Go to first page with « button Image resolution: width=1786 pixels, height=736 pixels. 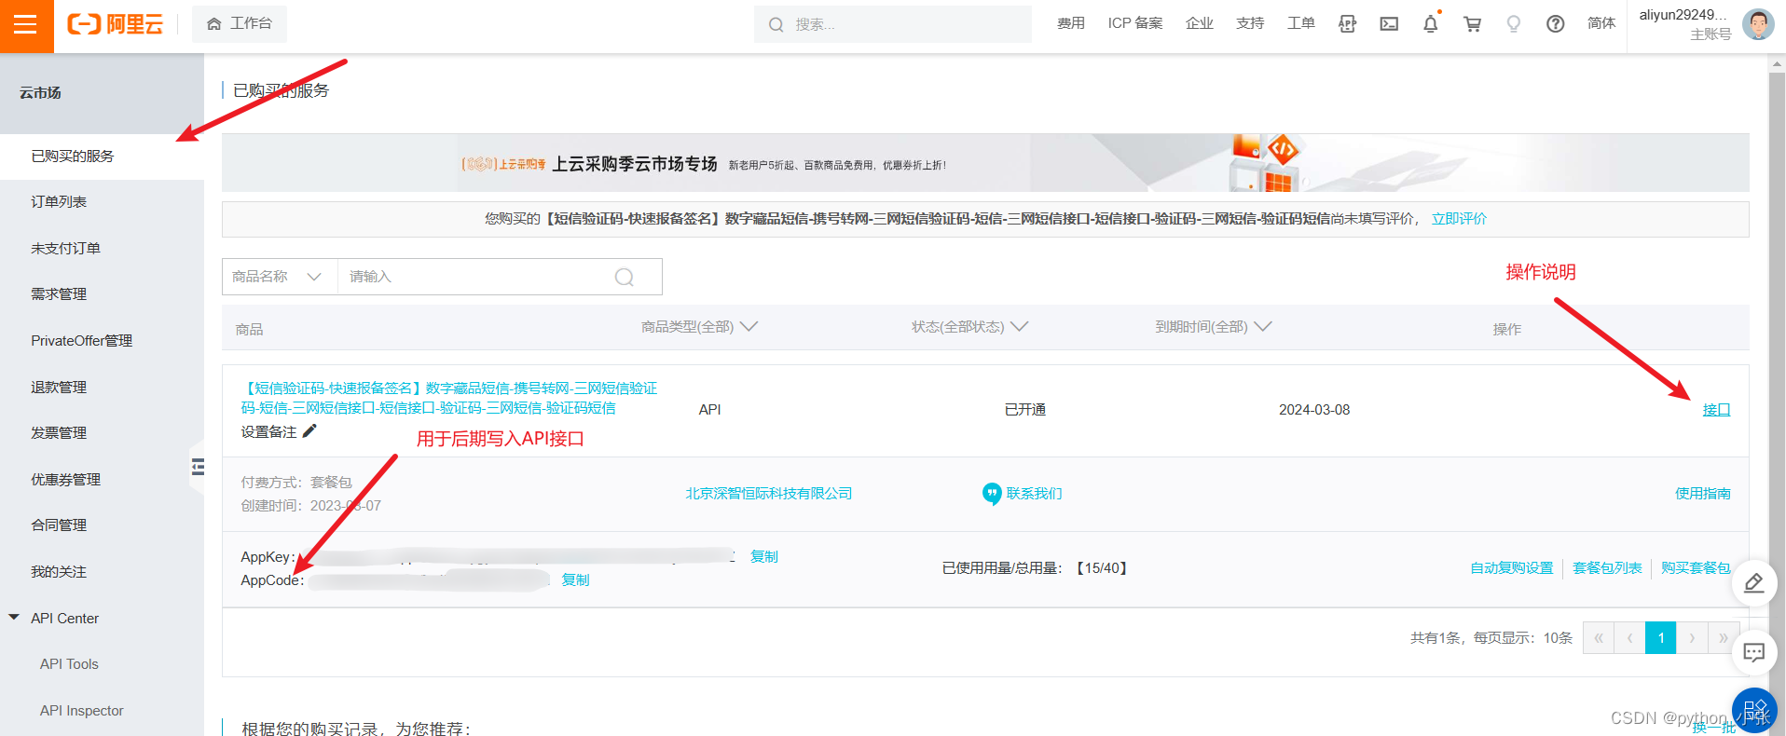click(x=1599, y=638)
